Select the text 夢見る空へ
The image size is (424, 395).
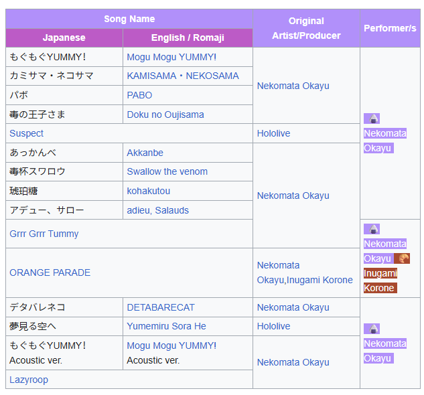pos(33,326)
